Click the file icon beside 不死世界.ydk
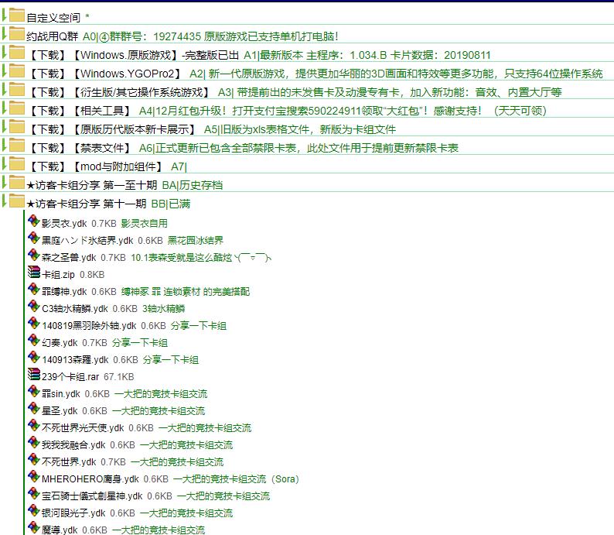The image size is (614, 535). pos(34,459)
